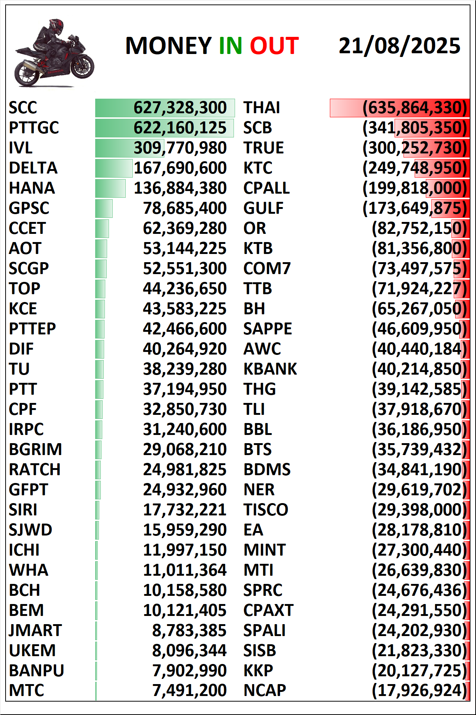Click SCC green bar value 627,328,300

pos(180,108)
